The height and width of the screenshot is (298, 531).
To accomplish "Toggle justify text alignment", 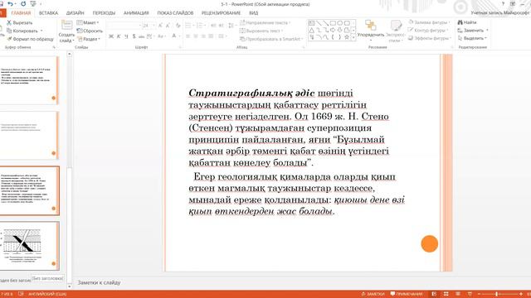I will tap(212, 36).
